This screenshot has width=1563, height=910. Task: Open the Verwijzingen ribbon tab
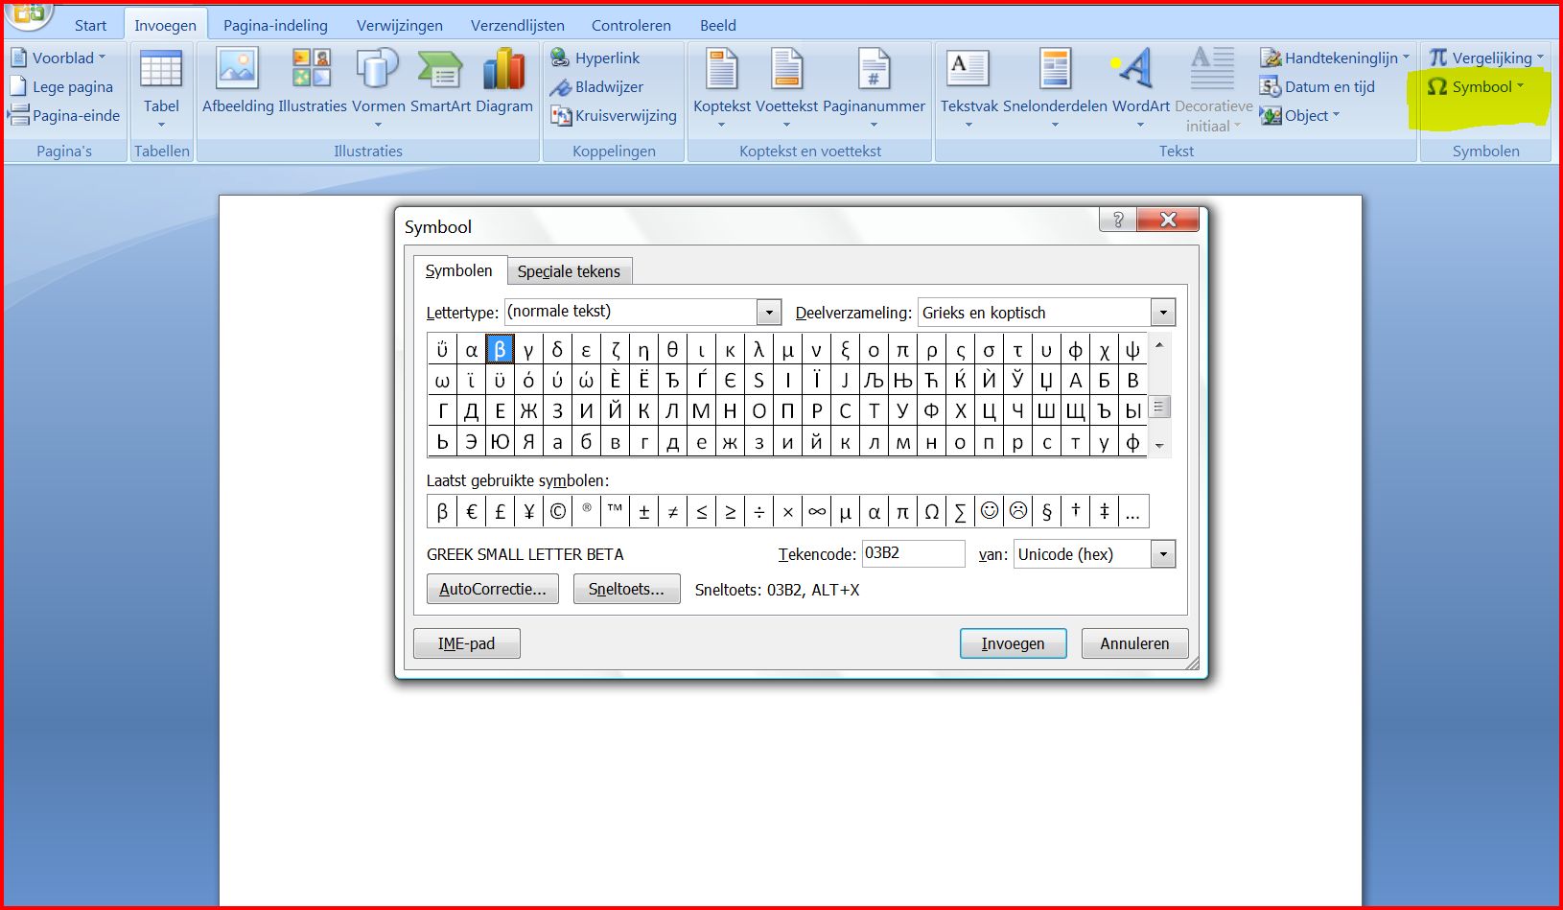point(400,25)
